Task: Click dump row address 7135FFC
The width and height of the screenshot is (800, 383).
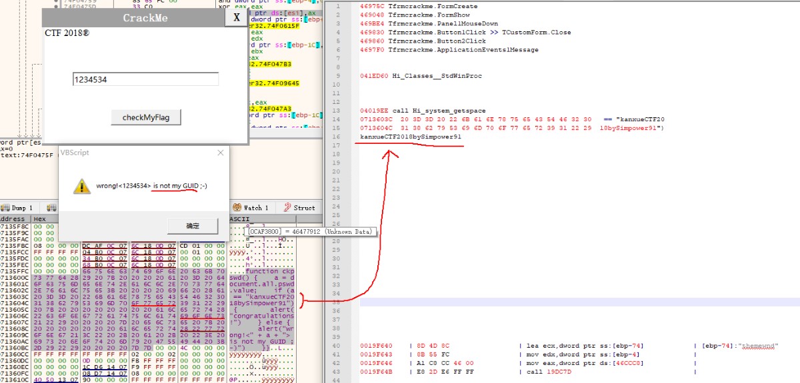Action: tap(14, 271)
